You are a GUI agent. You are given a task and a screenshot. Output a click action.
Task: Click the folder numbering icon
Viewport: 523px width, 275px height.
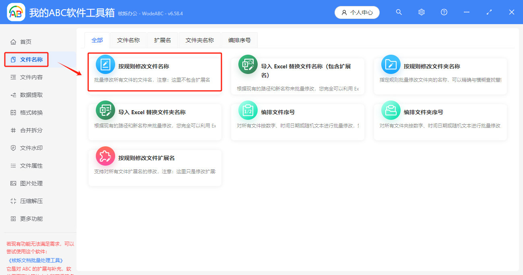pos(391,110)
